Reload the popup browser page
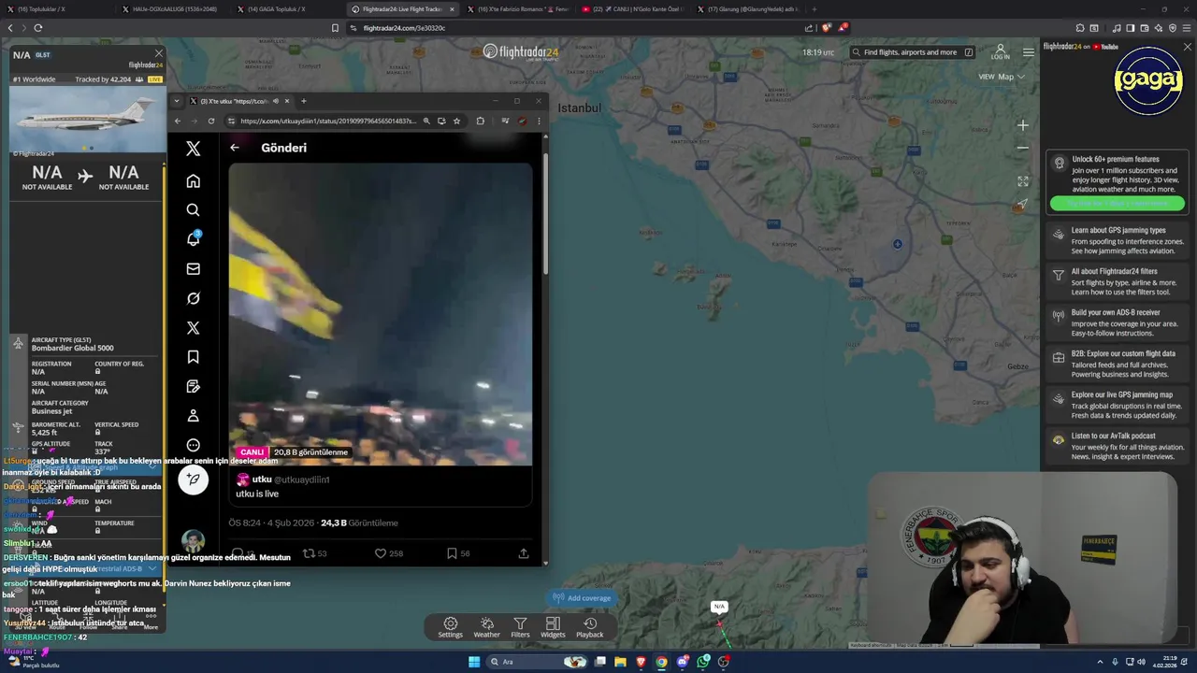Screen dimensions: 1197x673 click(211, 121)
